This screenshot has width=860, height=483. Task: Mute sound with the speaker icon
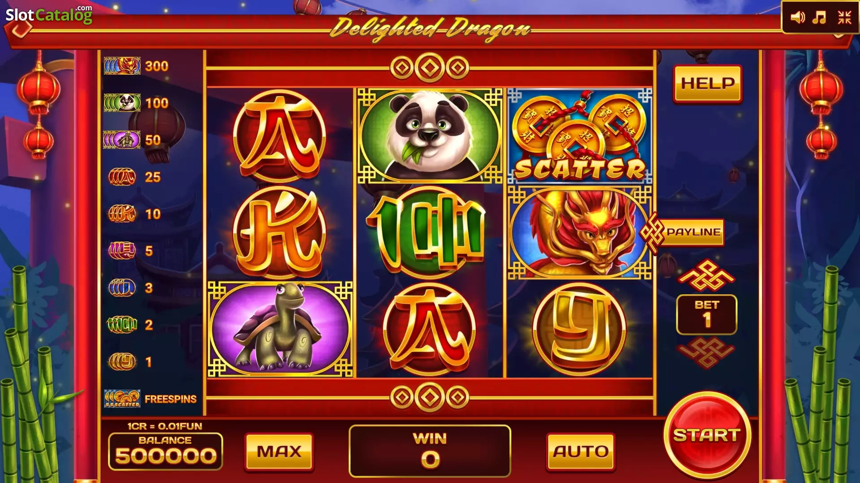pos(797,17)
